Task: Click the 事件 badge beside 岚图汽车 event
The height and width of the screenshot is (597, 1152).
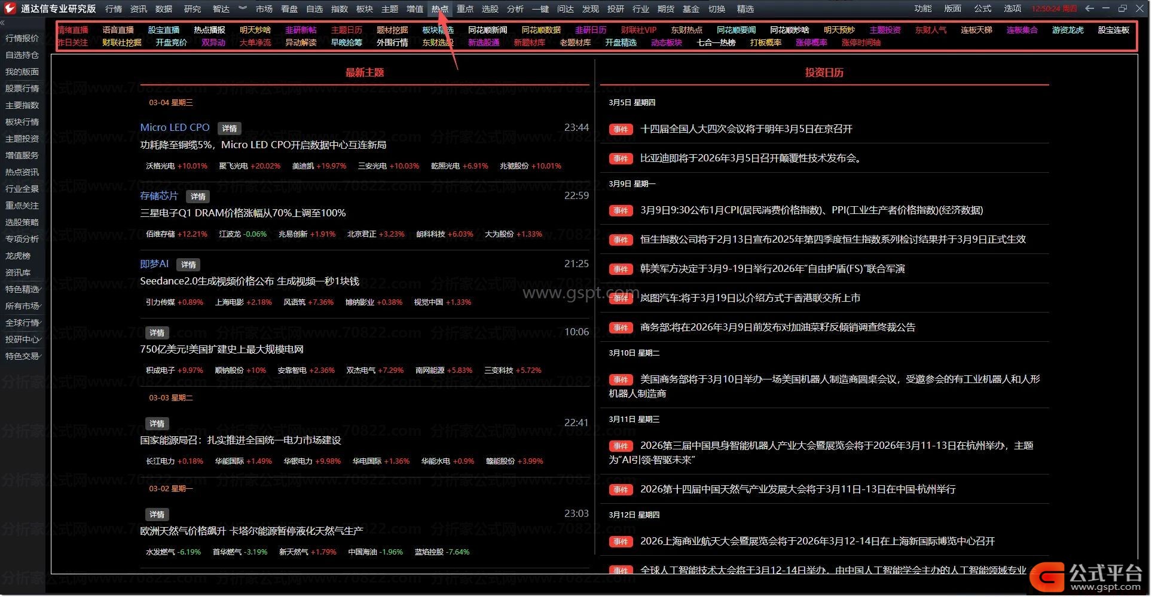Action: click(x=621, y=298)
